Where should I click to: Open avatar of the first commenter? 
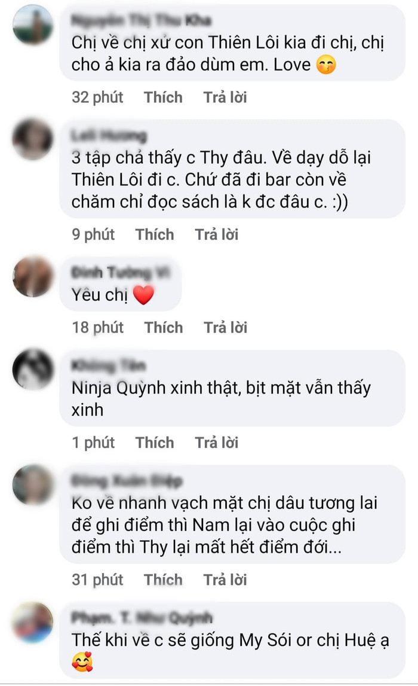33,25
